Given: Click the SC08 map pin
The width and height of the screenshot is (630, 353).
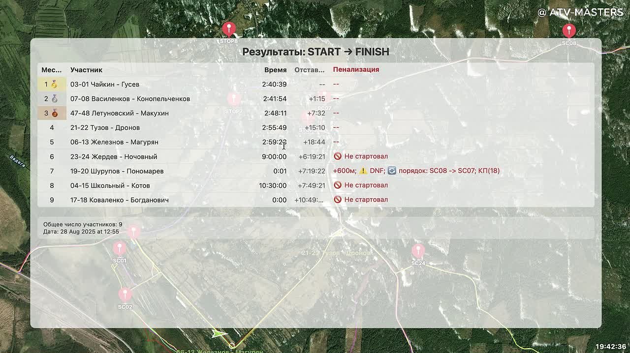Looking at the screenshot, I should point(569,31).
